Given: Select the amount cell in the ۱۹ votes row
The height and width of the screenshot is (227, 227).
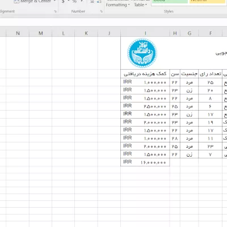Looking at the screenshot, I should [x=145, y=122].
